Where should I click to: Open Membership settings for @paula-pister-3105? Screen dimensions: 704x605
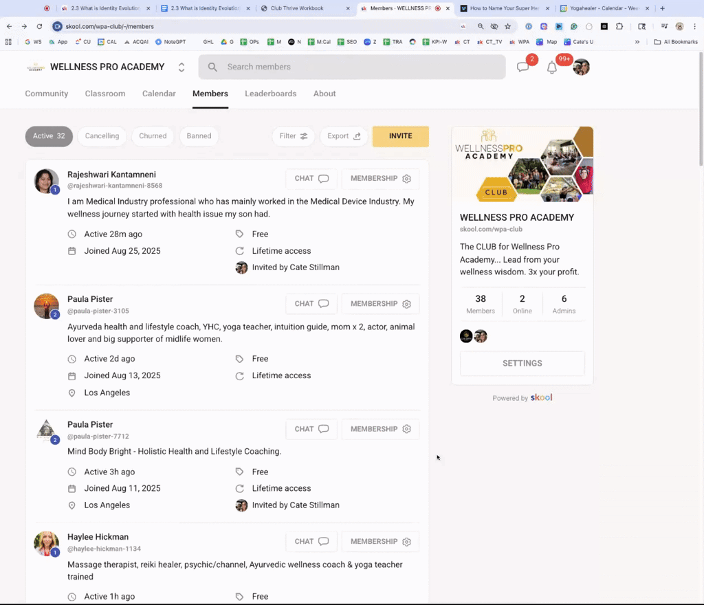380,304
